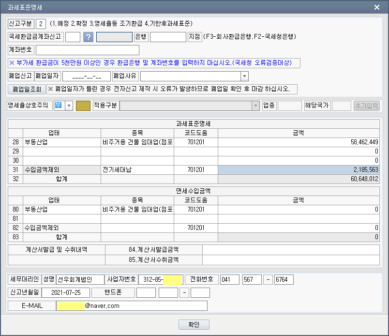Click the blue question mark help icon

88,37
